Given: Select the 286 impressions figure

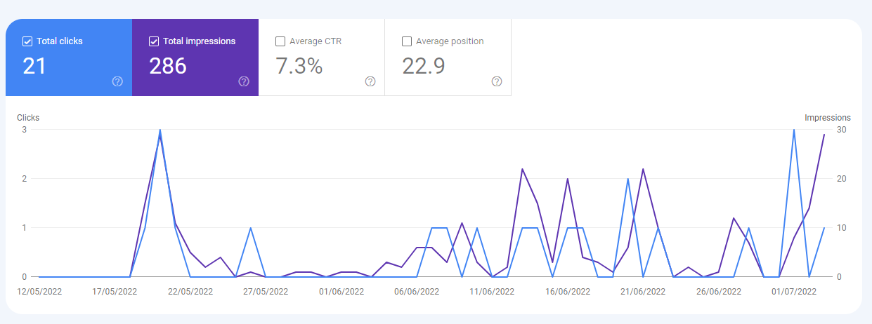Looking at the screenshot, I should point(168,66).
